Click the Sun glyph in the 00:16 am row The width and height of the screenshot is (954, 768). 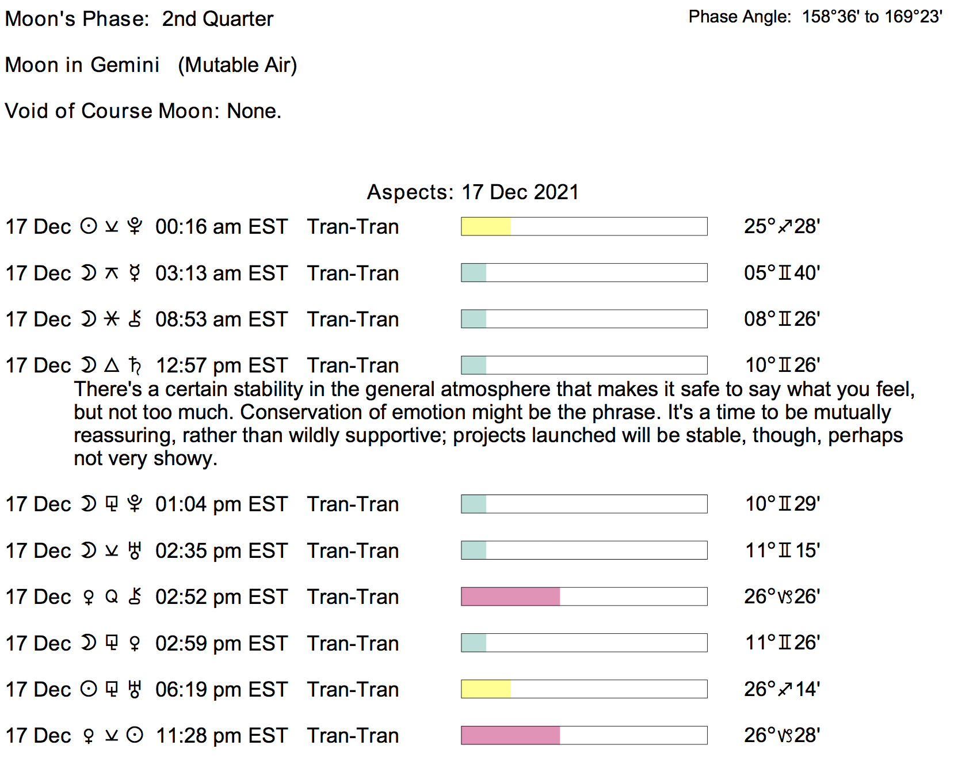coord(89,226)
